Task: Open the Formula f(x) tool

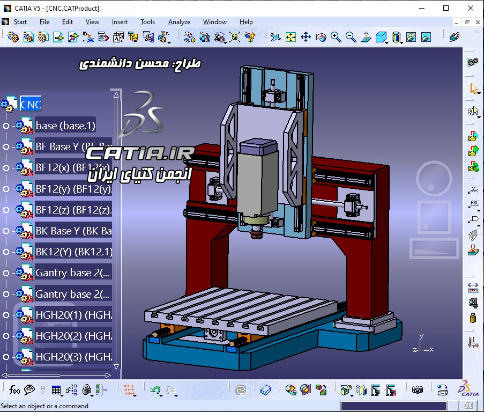Action: click(x=14, y=390)
